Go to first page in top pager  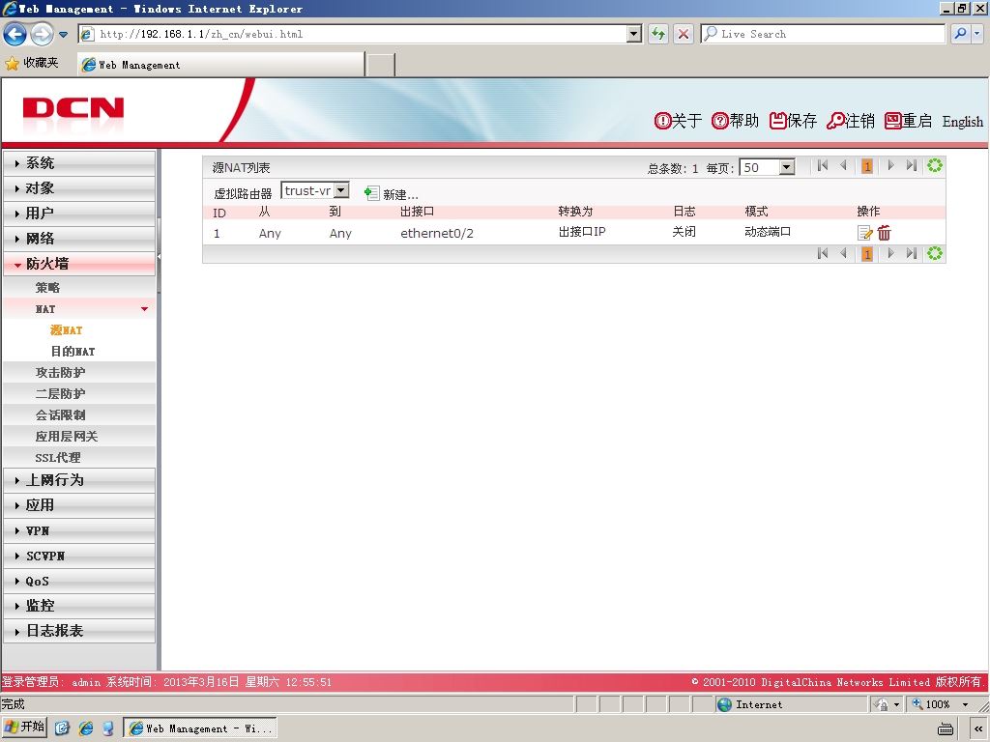(x=823, y=165)
